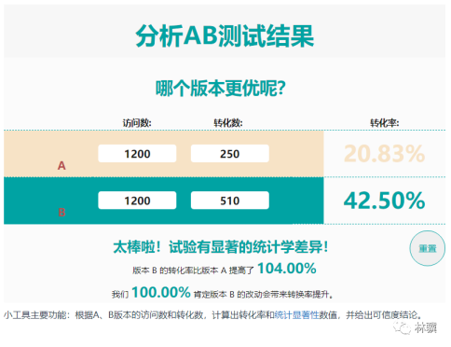Click the 分析AB测试结果 page title
The width and height of the screenshot is (451, 347).
[225, 35]
